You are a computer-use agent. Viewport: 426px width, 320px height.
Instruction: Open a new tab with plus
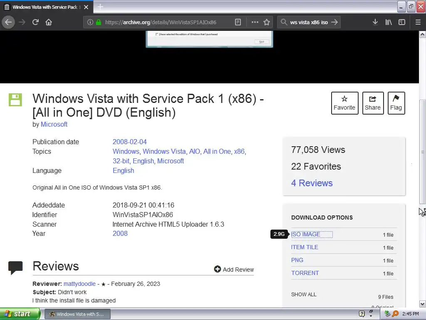[x=100, y=7]
